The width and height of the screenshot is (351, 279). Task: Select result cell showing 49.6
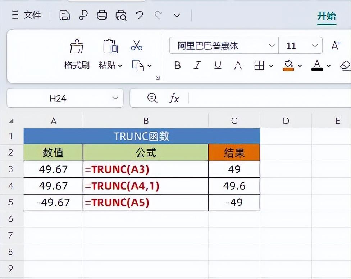(234, 186)
